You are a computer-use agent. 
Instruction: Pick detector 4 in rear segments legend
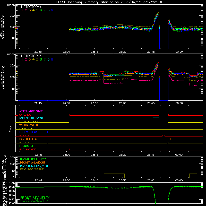(x=33, y=59)
